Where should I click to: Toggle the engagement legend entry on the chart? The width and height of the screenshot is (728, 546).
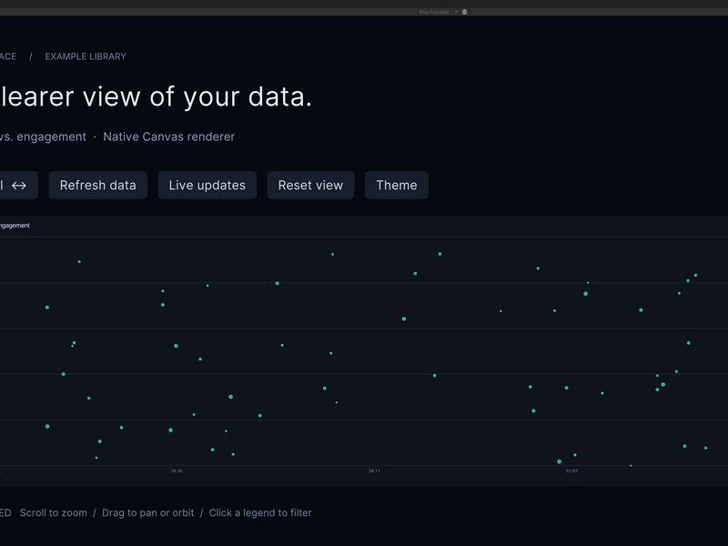click(x=15, y=226)
